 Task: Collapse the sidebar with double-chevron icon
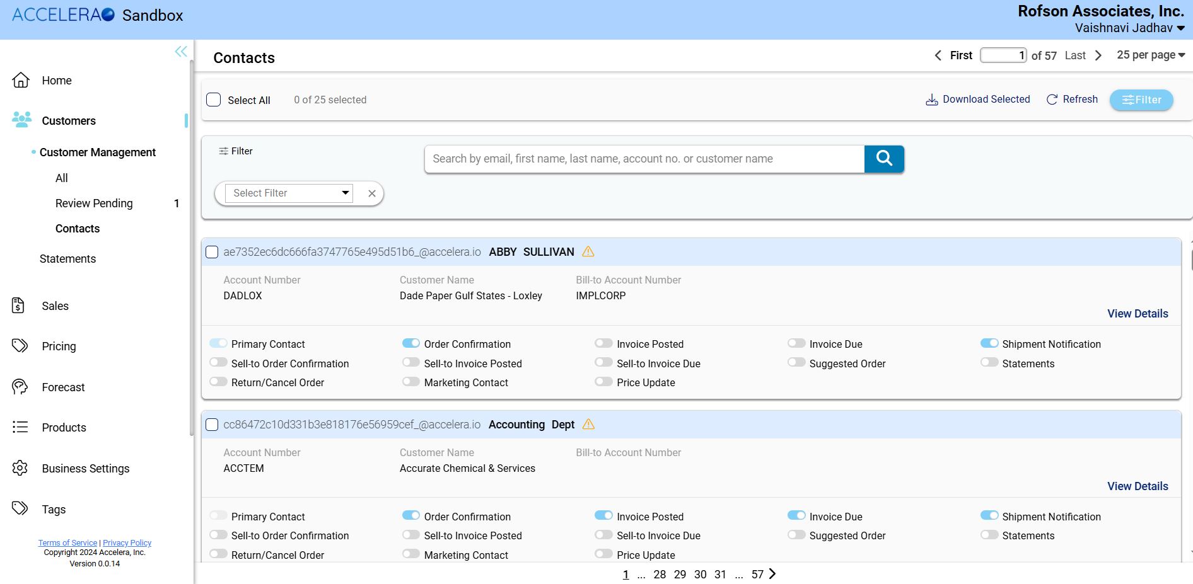pos(181,52)
